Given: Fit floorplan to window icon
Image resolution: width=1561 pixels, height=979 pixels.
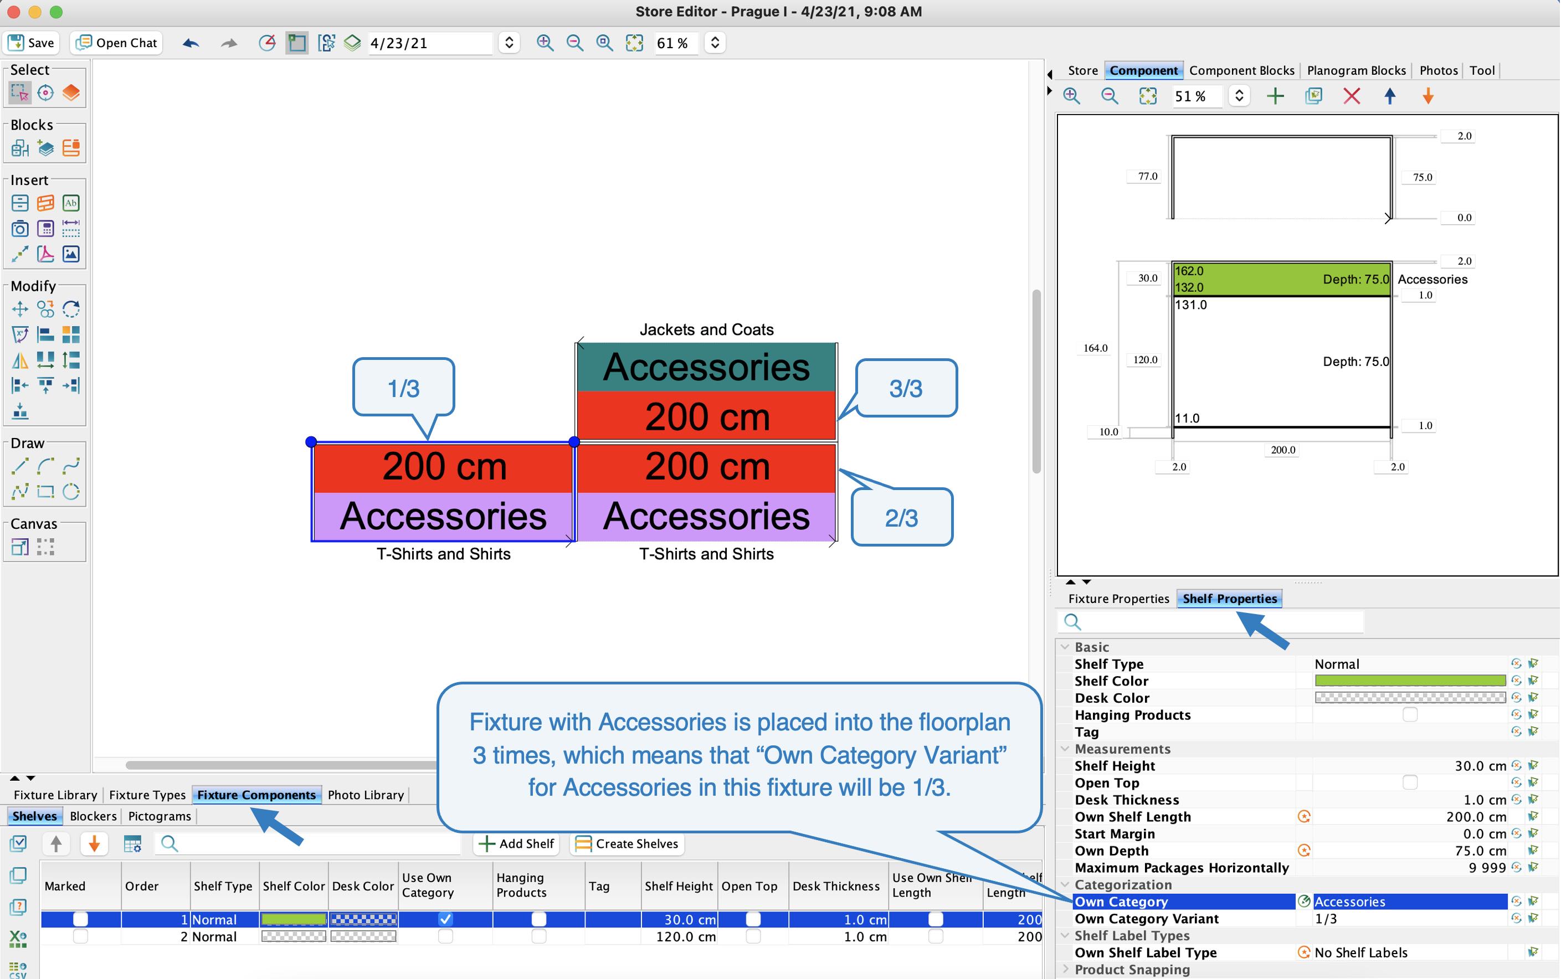Looking at the screenshot, I should coord(634,43).
